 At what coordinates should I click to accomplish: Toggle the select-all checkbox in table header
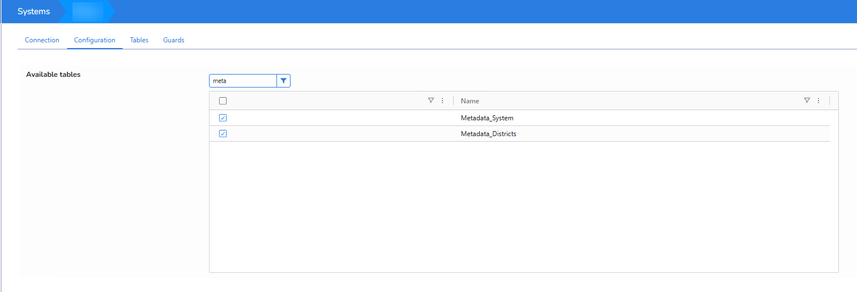(223, 101)
